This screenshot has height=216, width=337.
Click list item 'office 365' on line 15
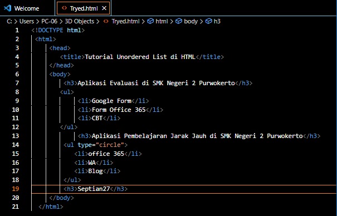click(106, 154)
